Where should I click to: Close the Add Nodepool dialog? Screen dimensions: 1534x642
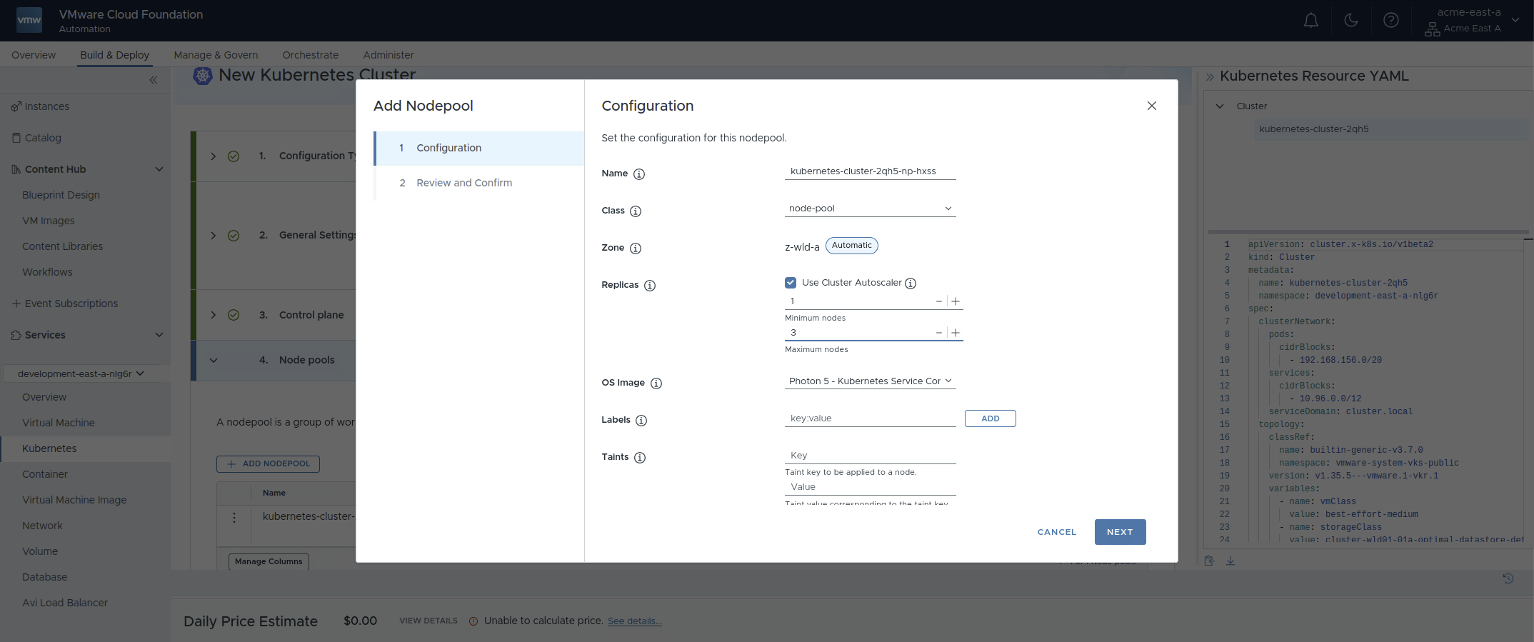click(1152, 106)
